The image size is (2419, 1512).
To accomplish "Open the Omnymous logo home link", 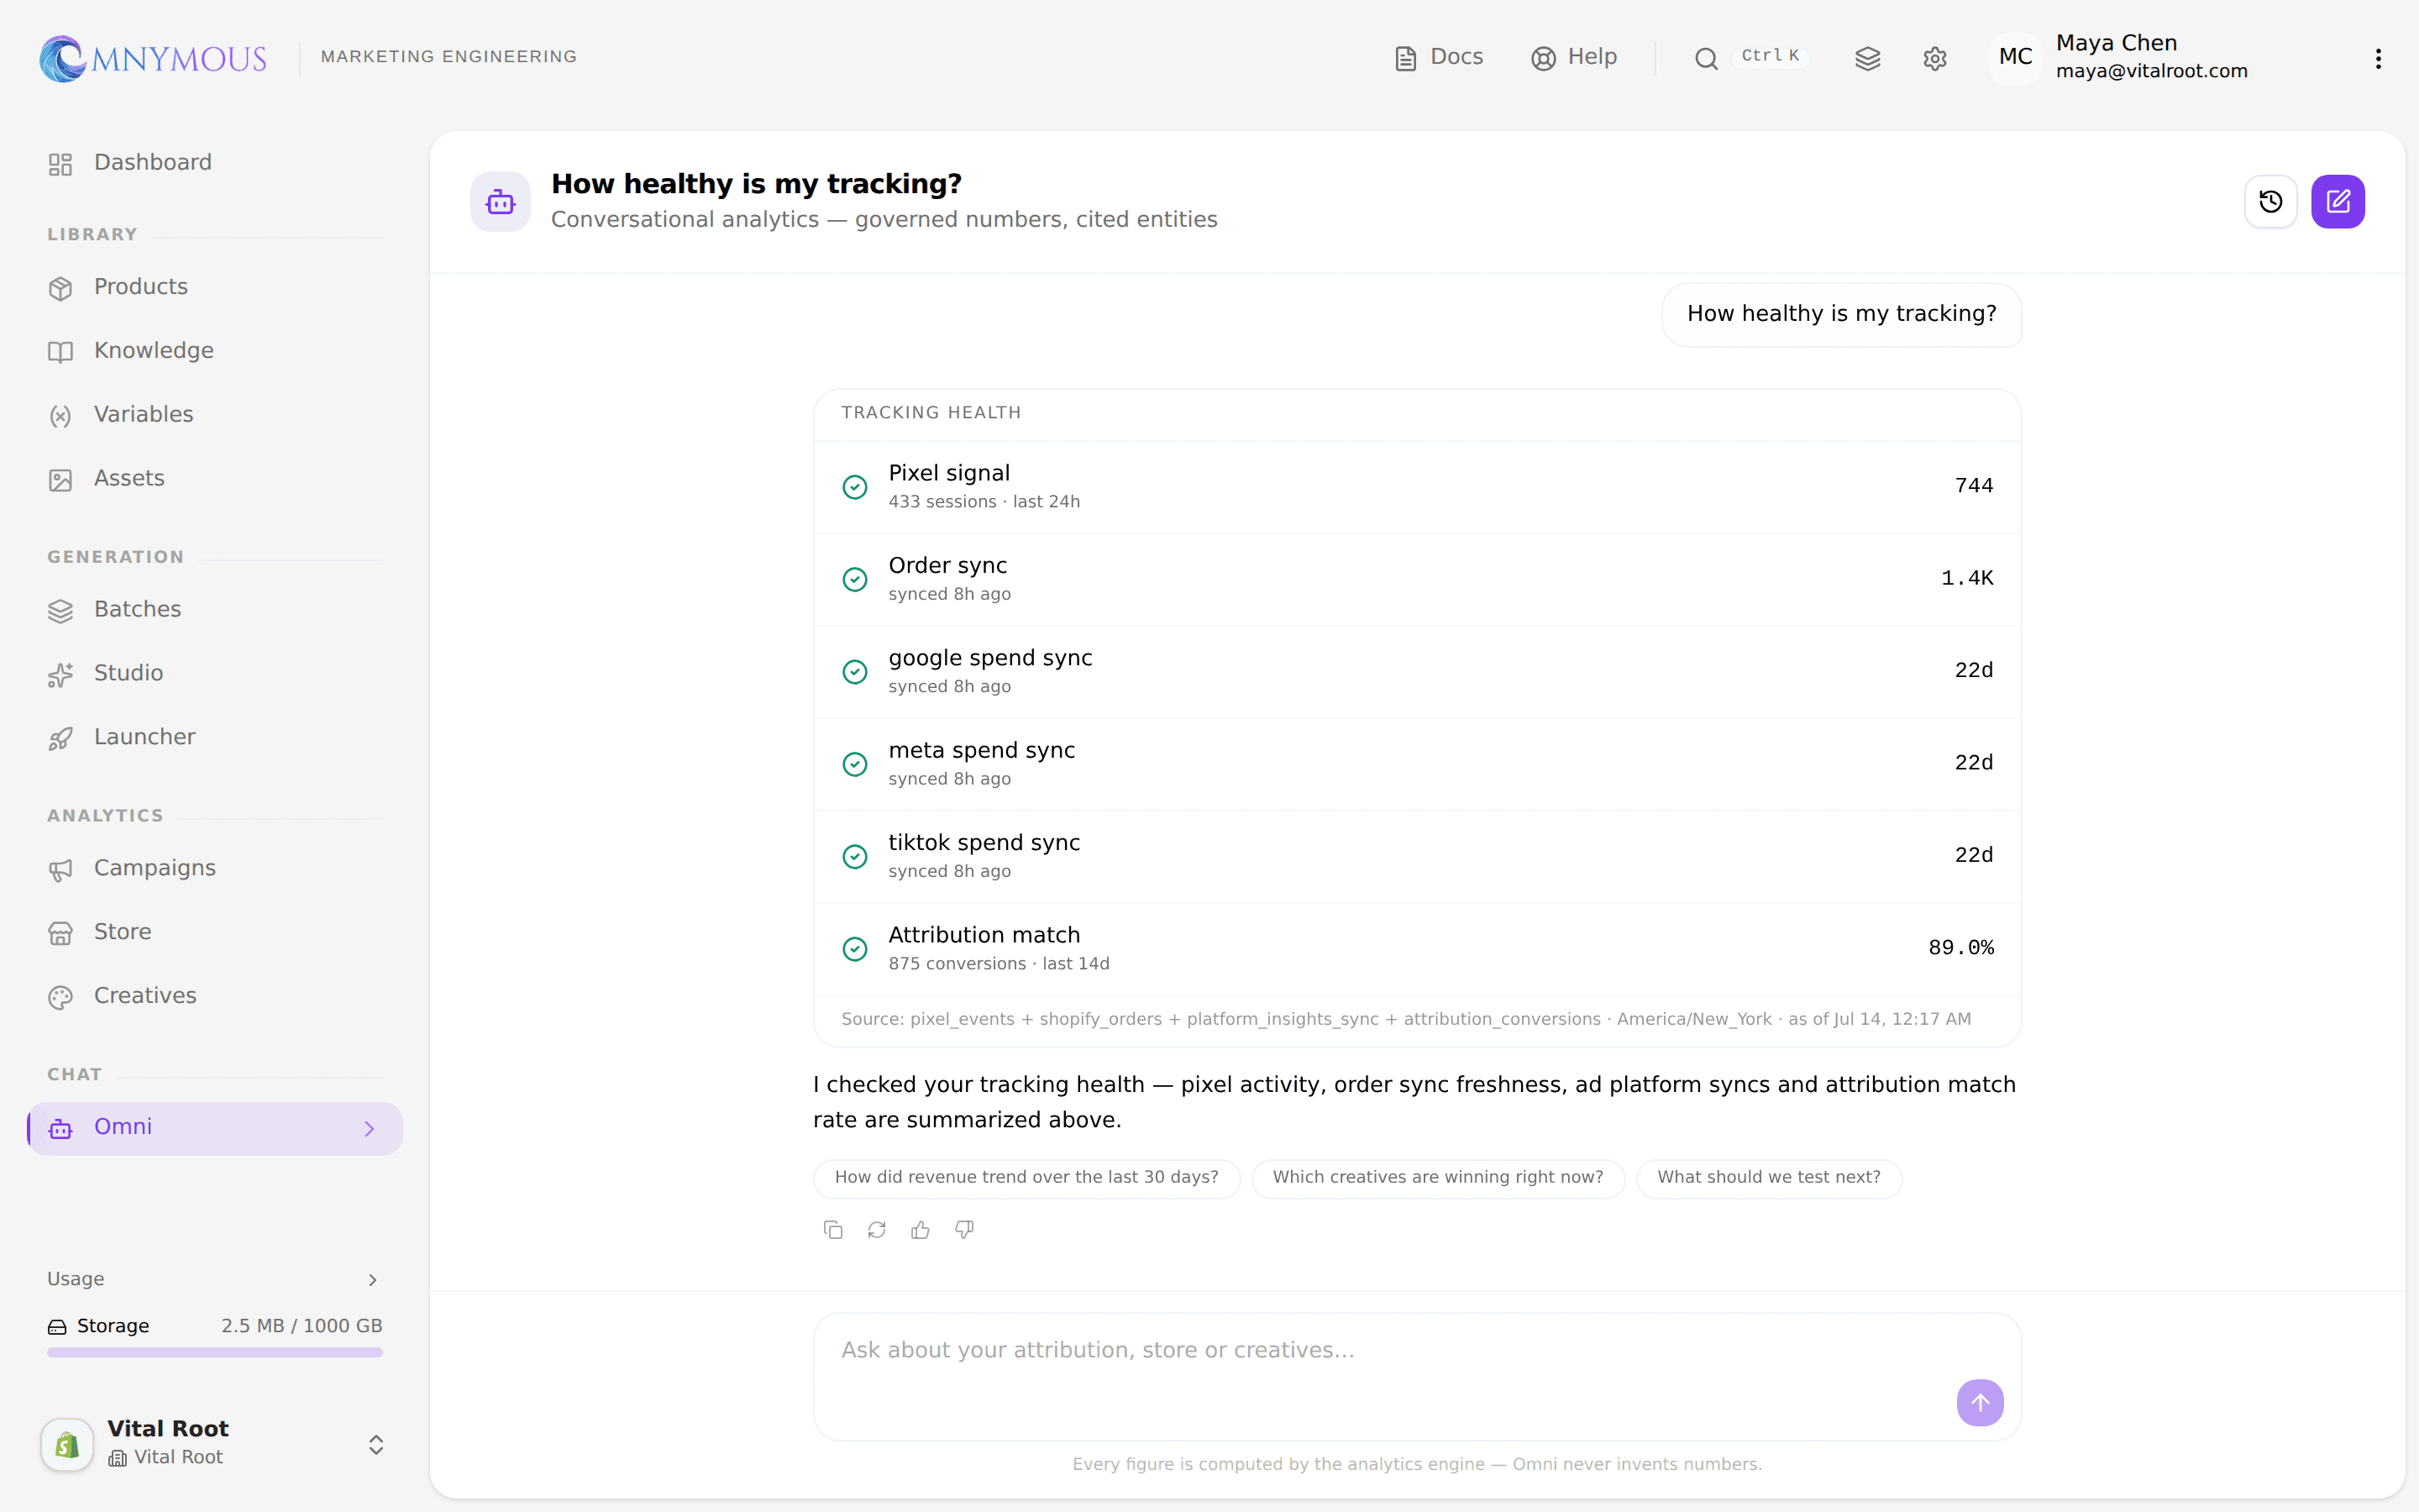I will click(153, 58).
